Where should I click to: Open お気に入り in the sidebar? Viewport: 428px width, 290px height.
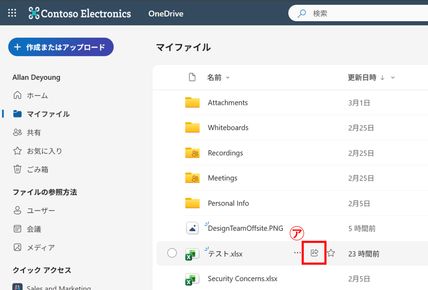tap(44, 151)
